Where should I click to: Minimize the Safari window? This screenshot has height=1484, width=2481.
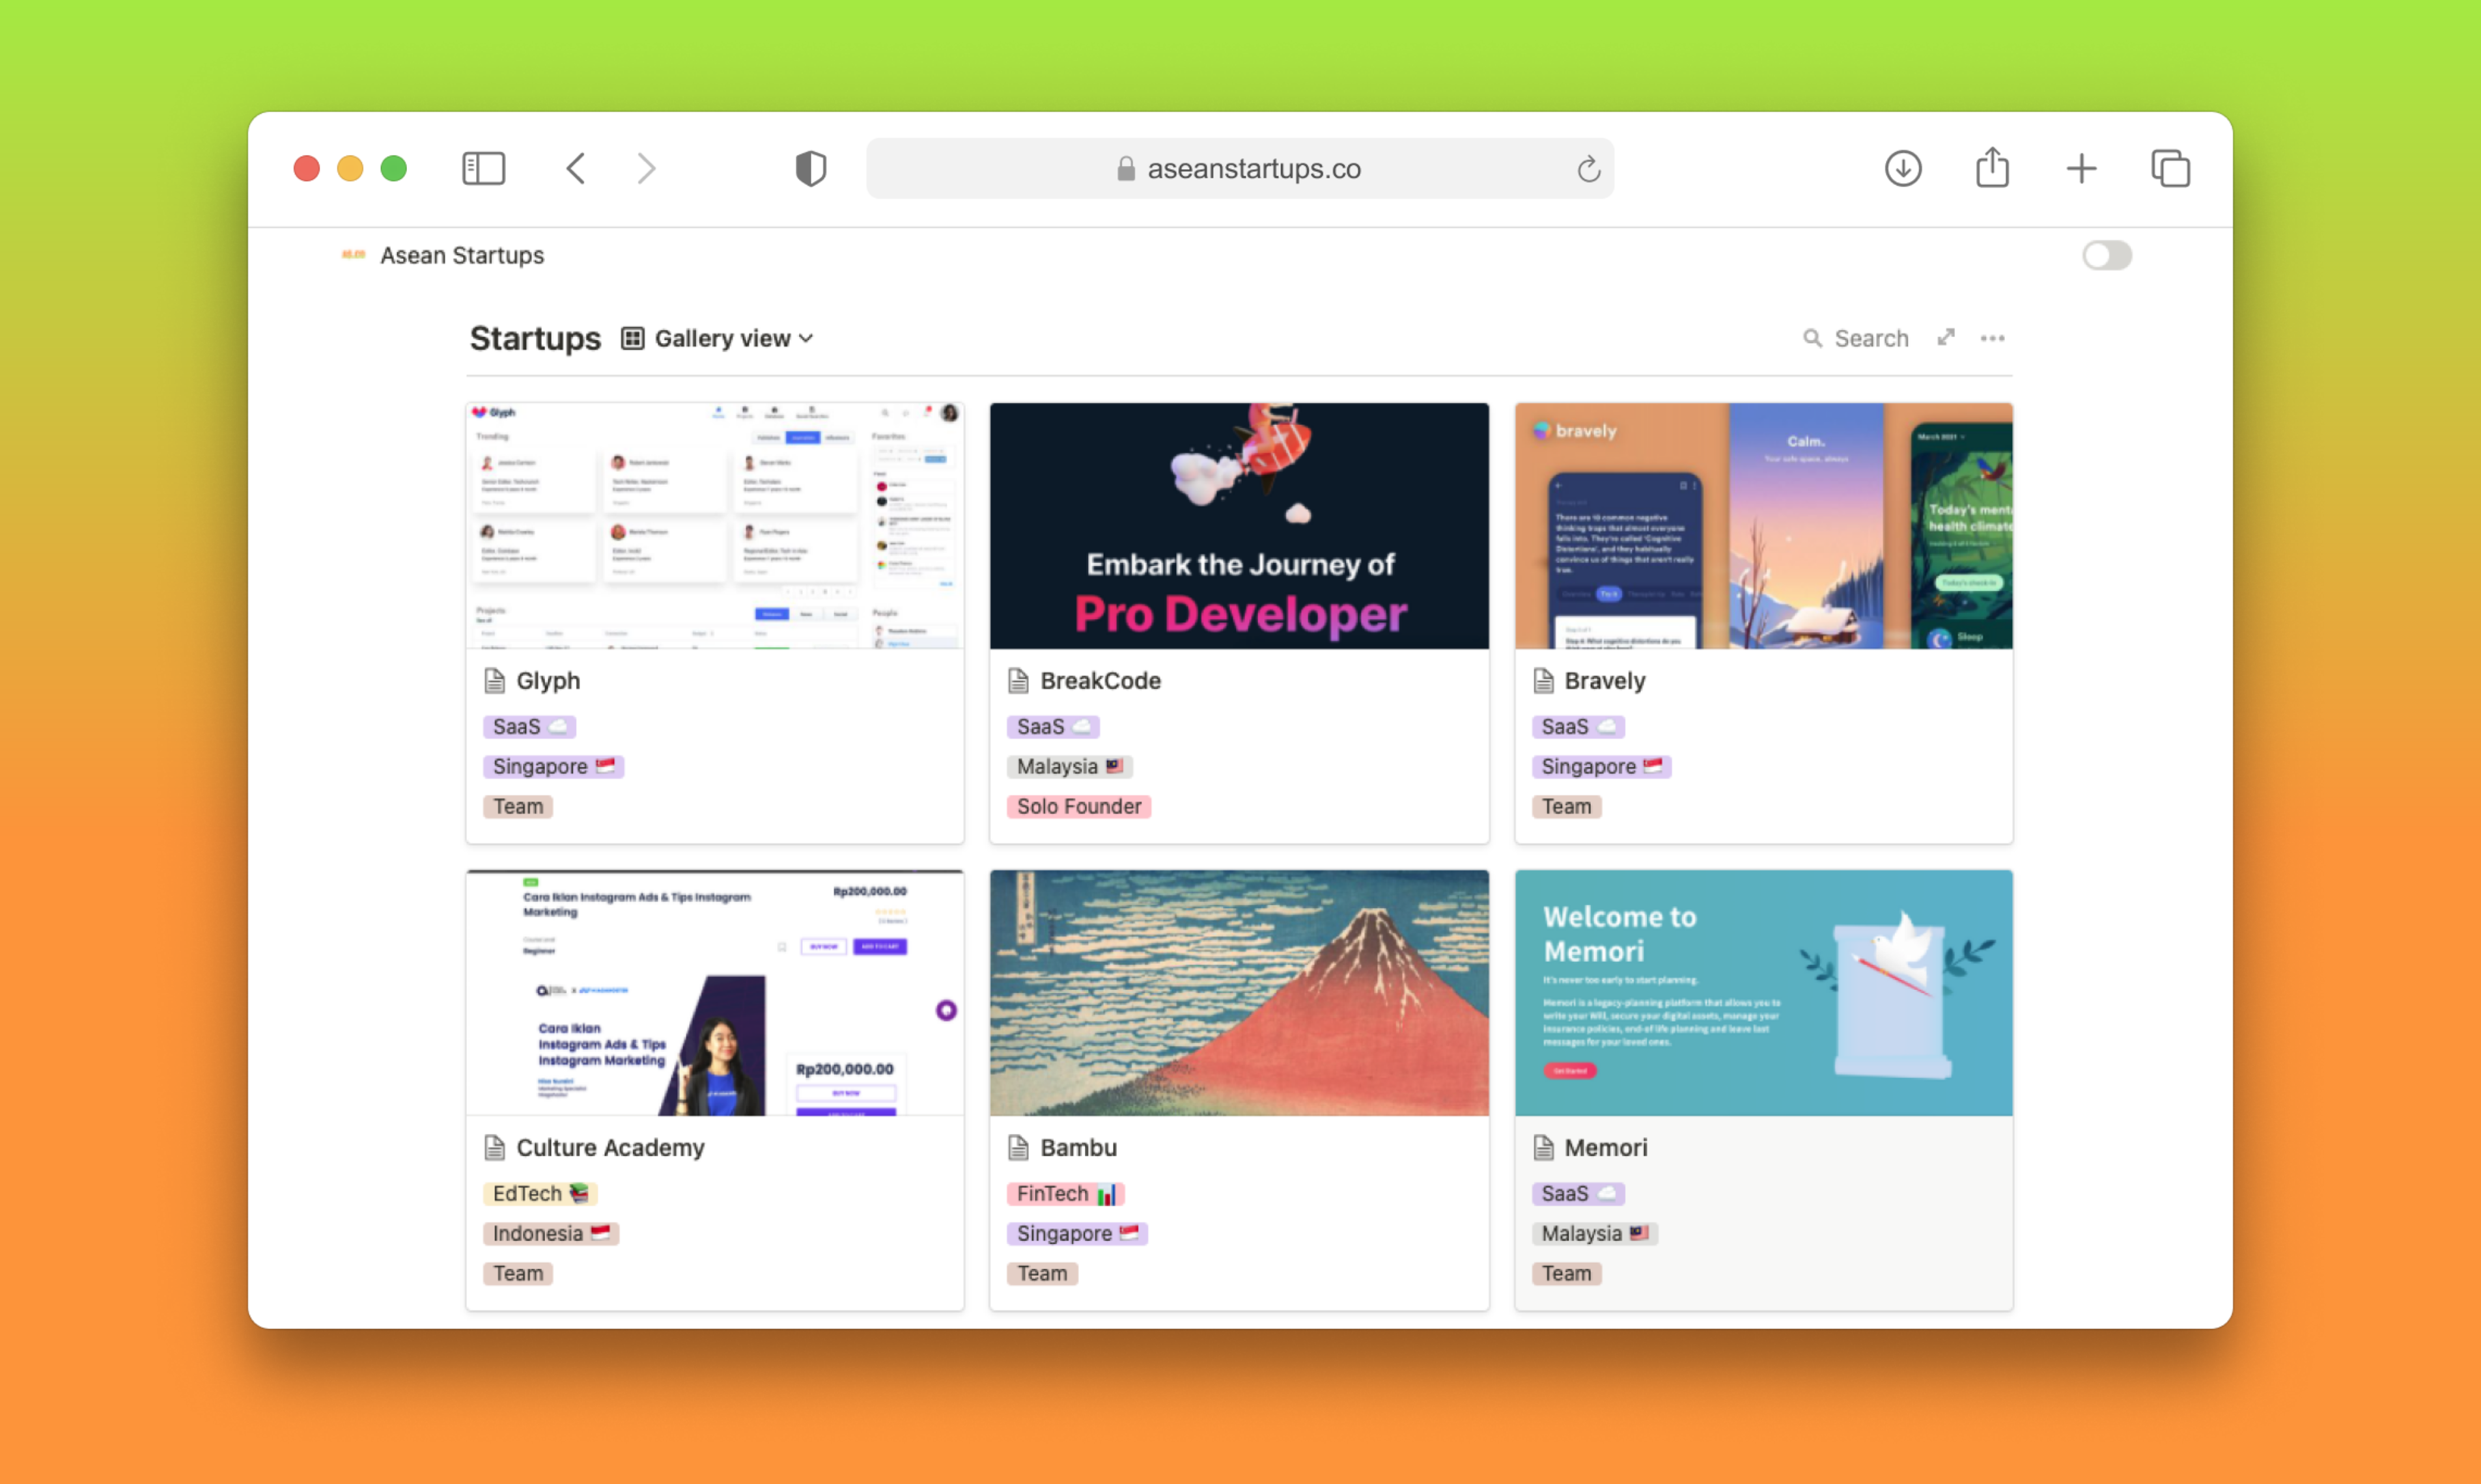point(350,168)
